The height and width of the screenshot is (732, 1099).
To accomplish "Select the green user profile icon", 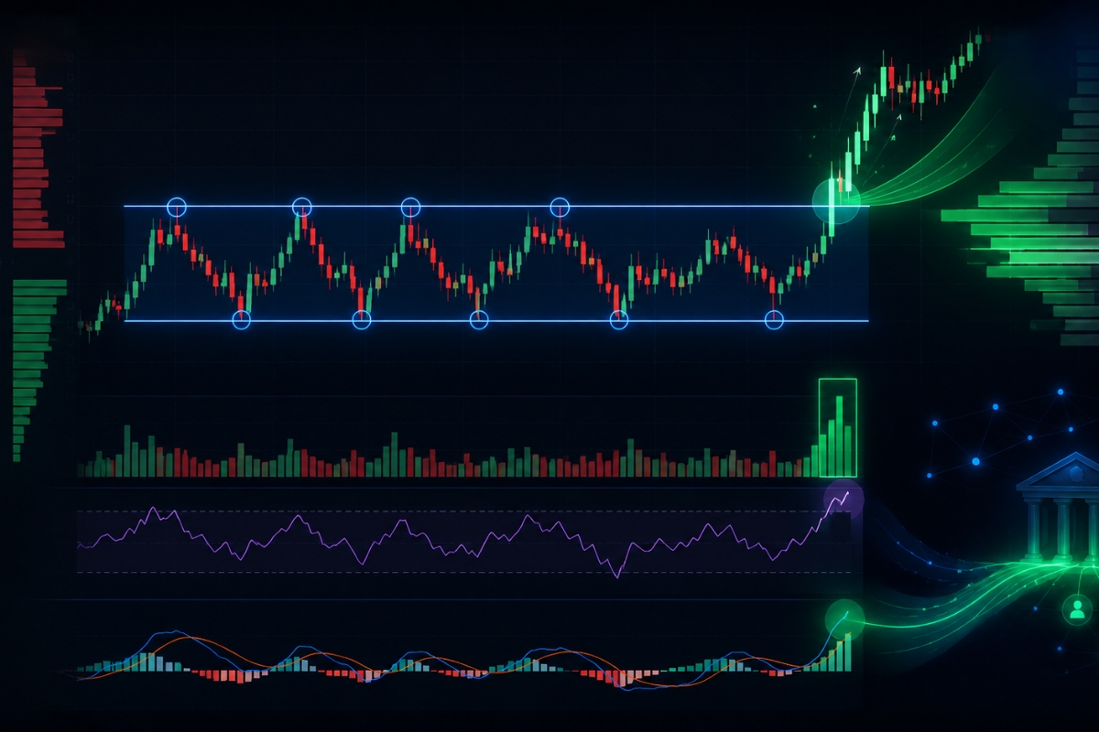I will (x=1076, y=608).
